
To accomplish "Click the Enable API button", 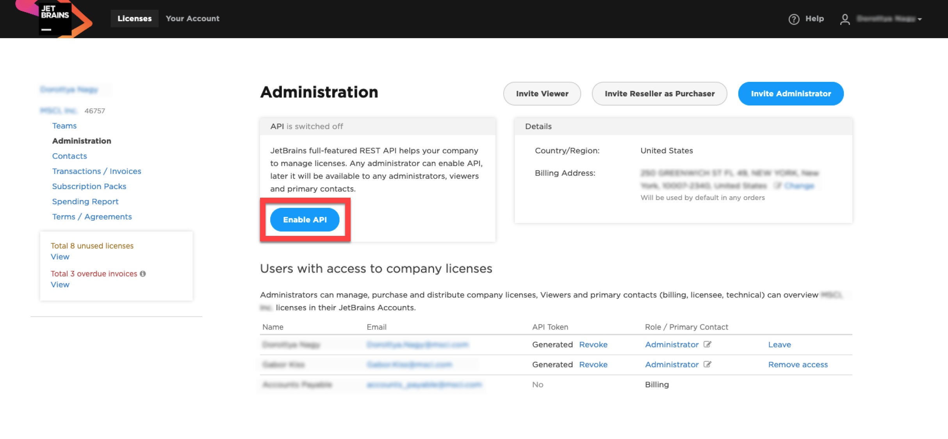I will point(305,219).
